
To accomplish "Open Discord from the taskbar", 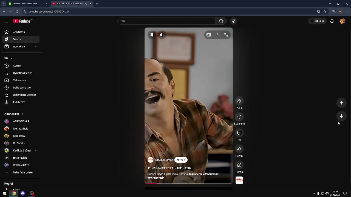I will 23,193.
